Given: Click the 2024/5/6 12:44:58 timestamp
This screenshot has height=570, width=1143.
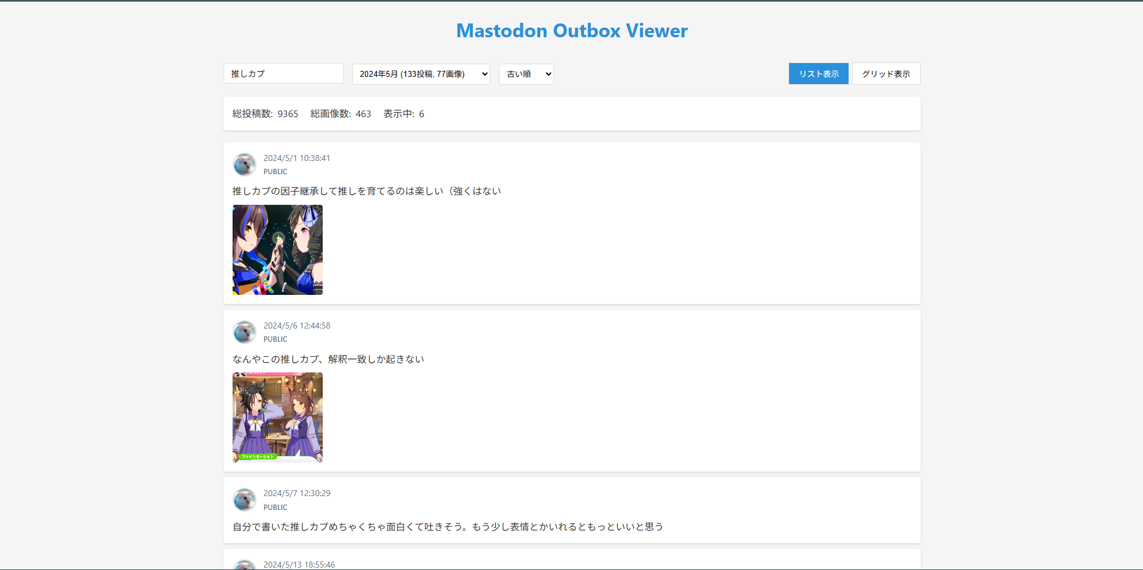Looking at the screenshot, I should click(297, 326).
